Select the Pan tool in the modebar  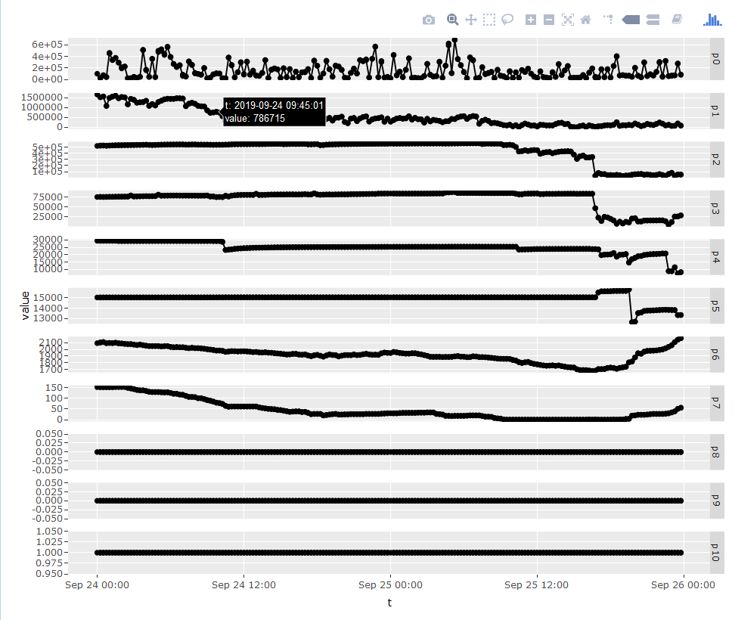coord(470,20)
